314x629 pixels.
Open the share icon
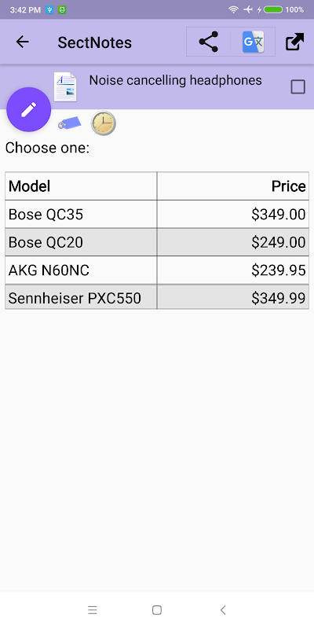tap(209, 42)
